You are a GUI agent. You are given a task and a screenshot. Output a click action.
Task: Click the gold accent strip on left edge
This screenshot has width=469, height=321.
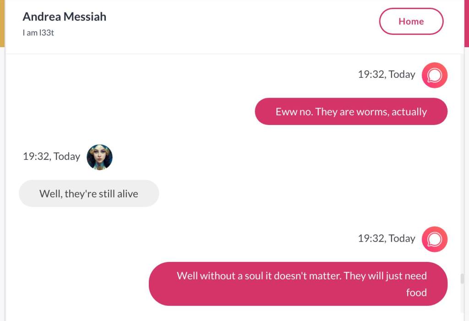tap(2, 23)
